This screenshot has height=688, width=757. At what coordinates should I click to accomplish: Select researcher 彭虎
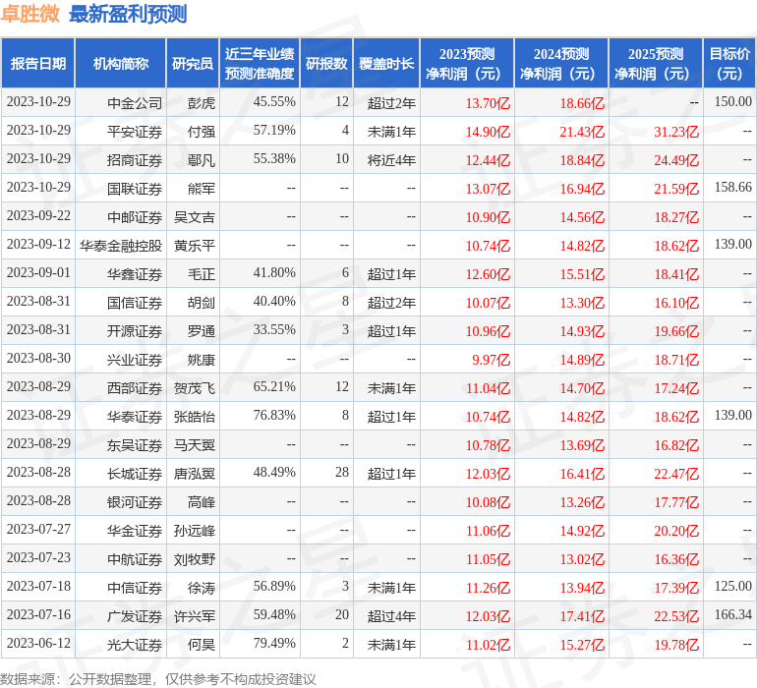point(202,103)
